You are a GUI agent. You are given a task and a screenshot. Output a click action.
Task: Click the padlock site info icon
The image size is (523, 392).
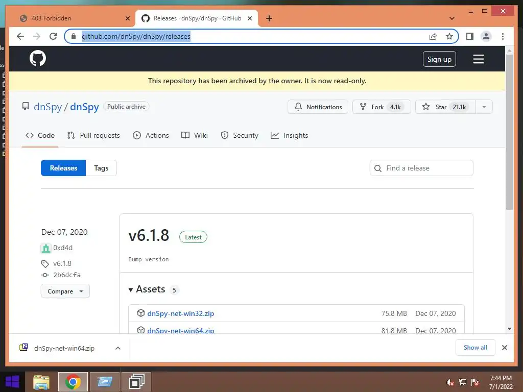74,36
